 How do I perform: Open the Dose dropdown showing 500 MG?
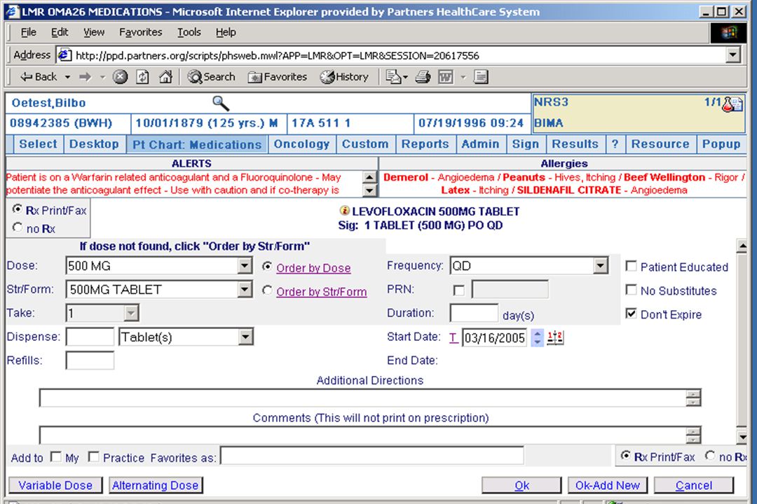coord(245,266)
